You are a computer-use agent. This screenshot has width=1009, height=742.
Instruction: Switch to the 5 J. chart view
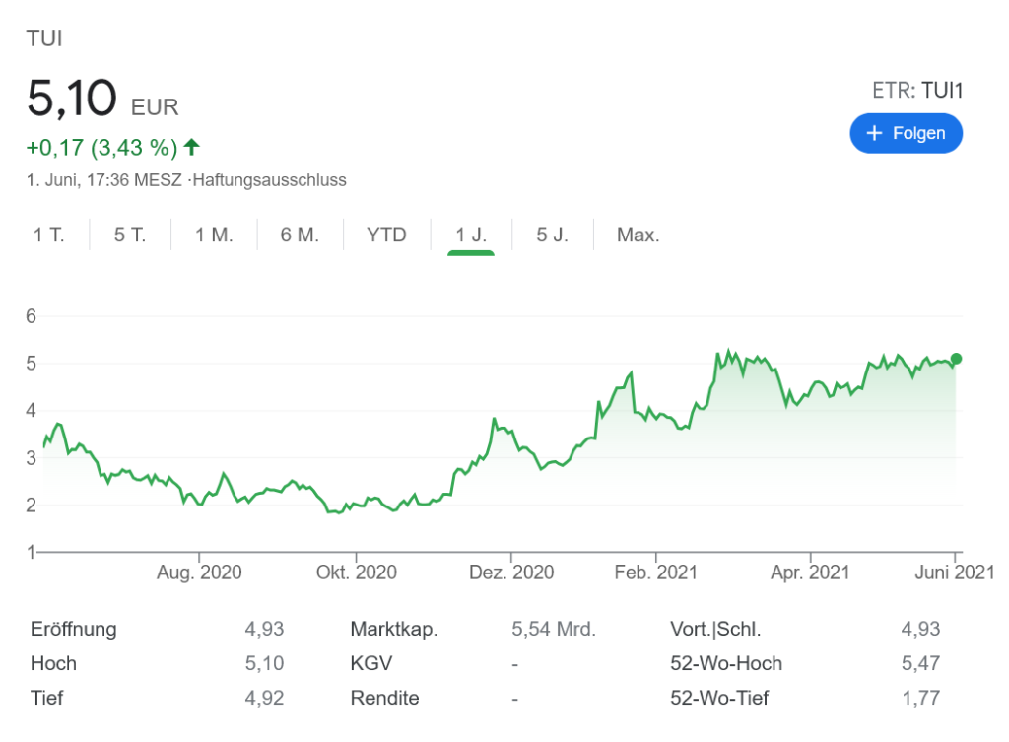(x=553, y=235)
